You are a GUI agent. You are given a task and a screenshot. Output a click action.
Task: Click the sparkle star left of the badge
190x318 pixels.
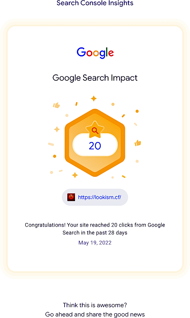tap(57, 129)
